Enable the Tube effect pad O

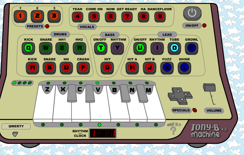coord(174,48)
